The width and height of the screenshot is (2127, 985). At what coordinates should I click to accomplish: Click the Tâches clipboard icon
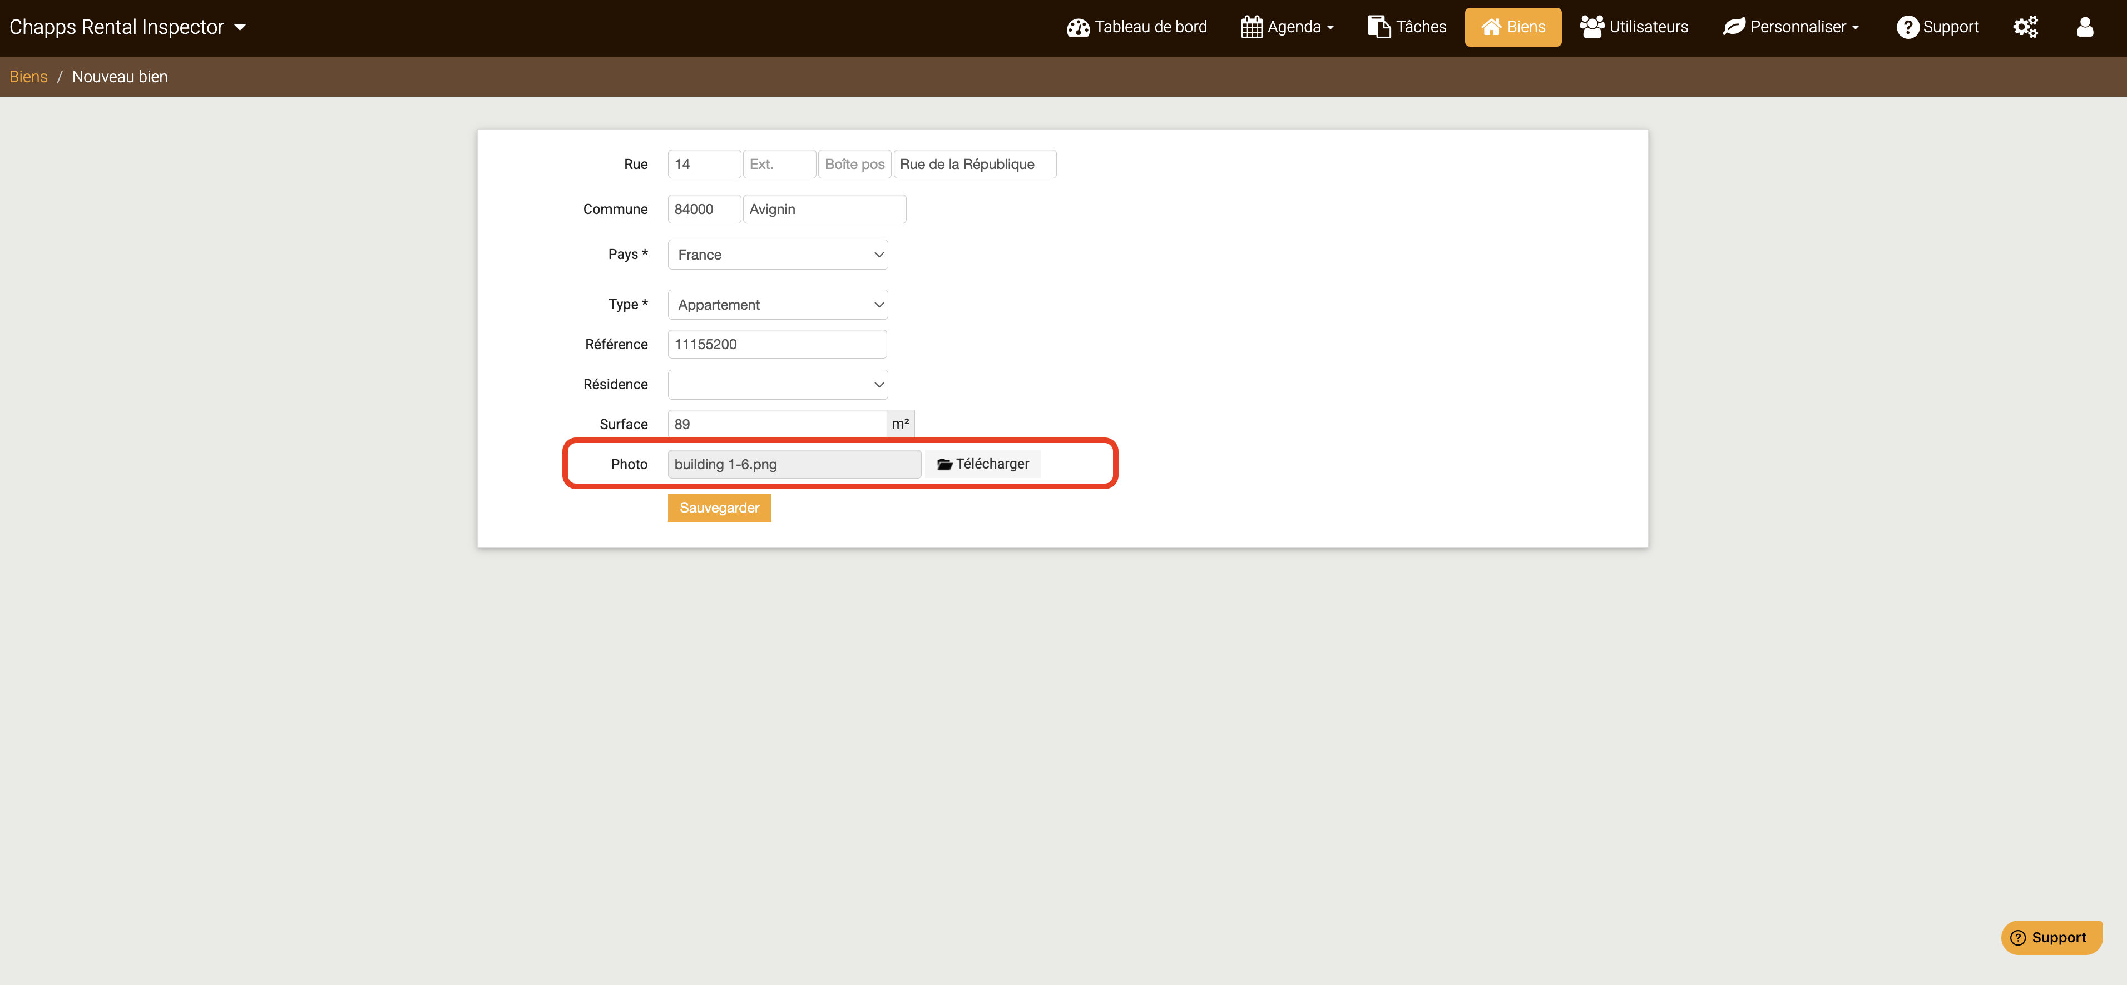pyautogui.click(x=1379, y=27)
